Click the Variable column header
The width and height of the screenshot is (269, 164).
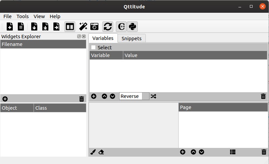[x=106, y=55]
